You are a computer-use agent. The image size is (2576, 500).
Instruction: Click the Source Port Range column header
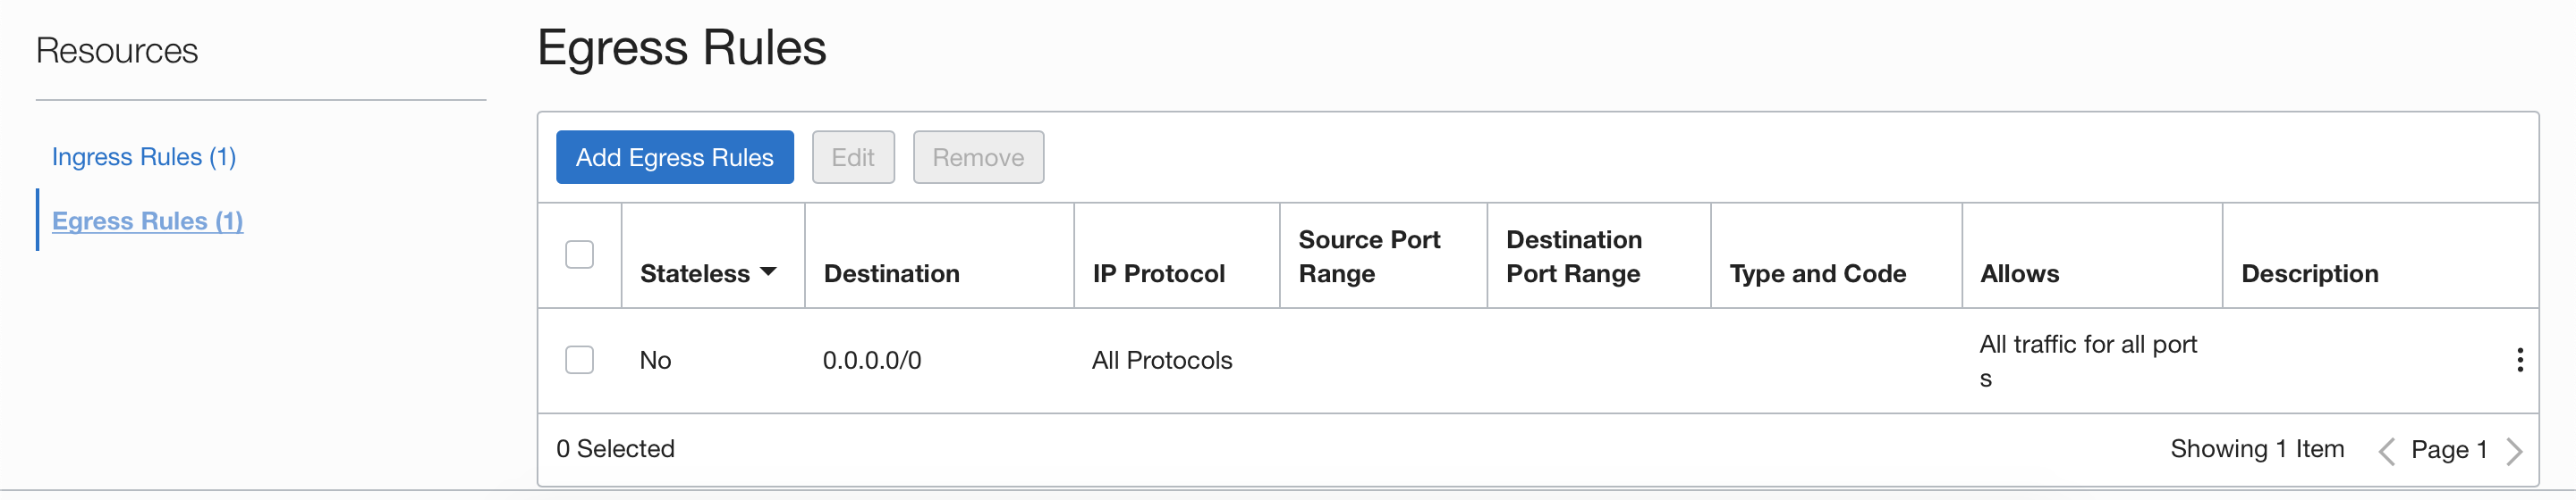1369,256
